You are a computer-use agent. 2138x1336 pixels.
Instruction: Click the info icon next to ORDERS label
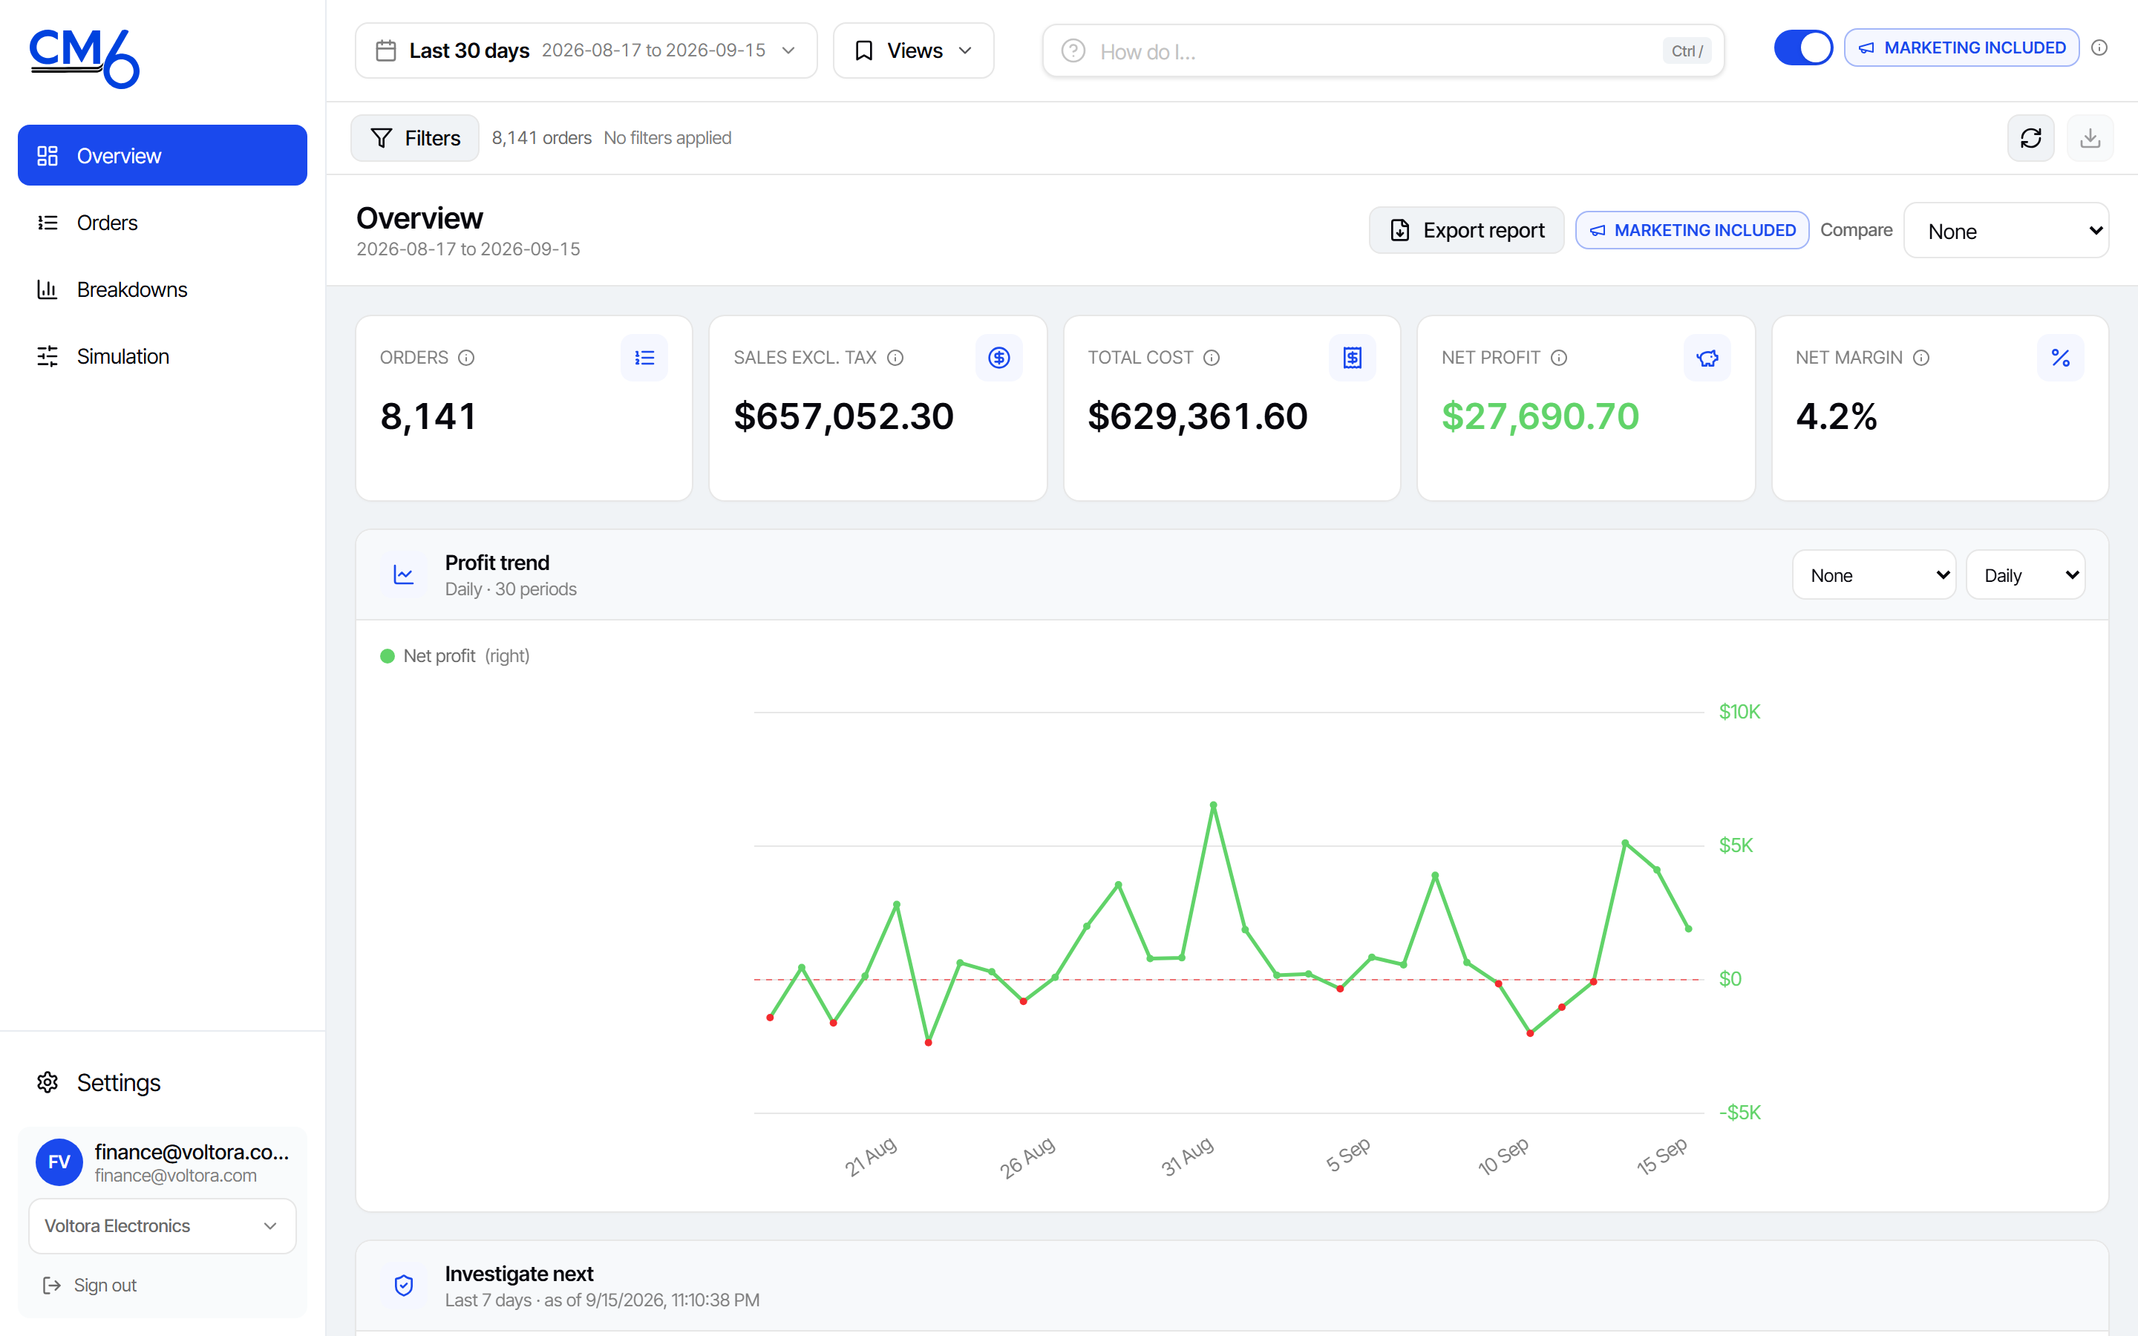466,358
